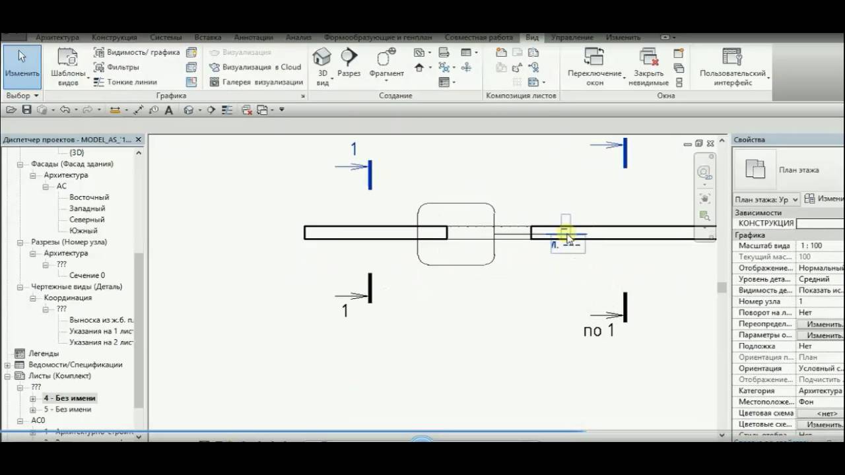Click the 3D view icon in quick toolbar
The width and height of the screenshot is (845, 475).
[188, 110]
